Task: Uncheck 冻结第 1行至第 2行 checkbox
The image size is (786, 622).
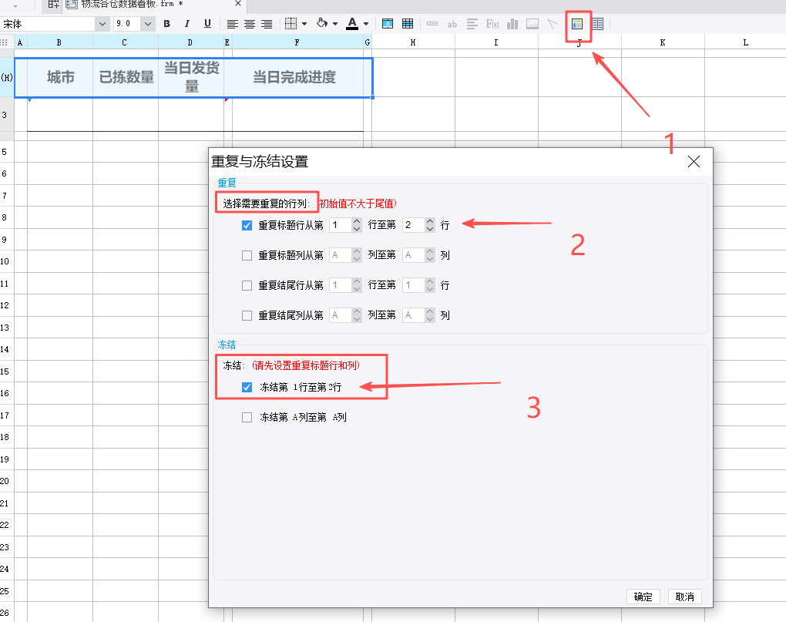Action: point(247,388)
